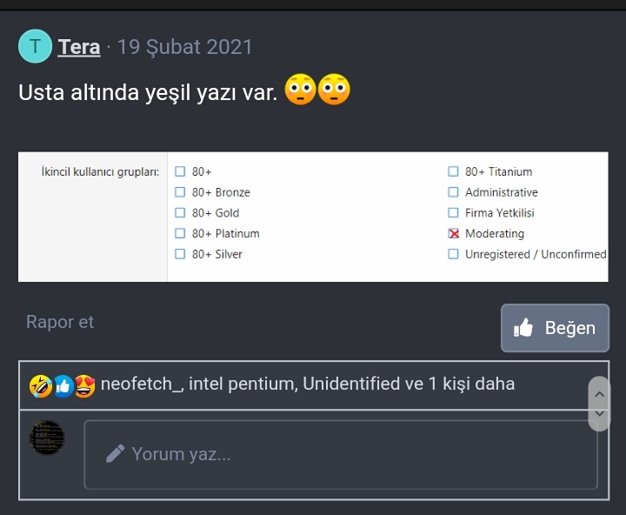This screenshot has width=626, height=515.
Task: Click Tera's round avatar icon
Action: click(35, 46)
